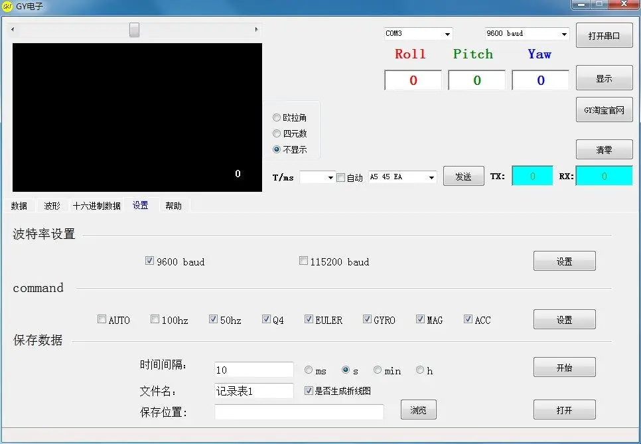Screen dimensions: 641x444
Task: Click the 发送 send button
Action: pos(464,177)
